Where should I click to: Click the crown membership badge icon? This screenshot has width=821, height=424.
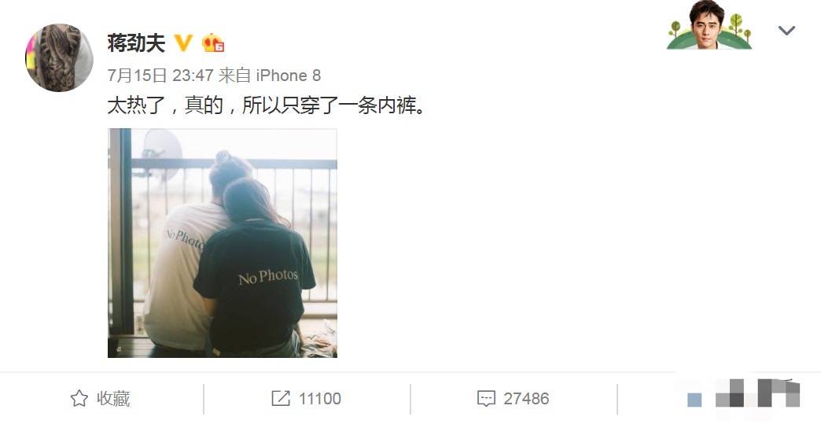(x=213, y=43)
